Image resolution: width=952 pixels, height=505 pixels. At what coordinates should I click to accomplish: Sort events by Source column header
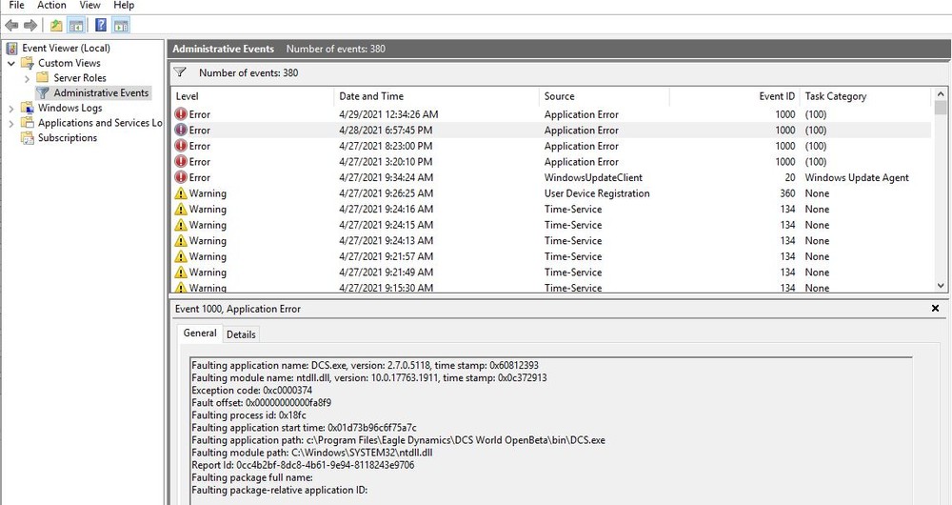pyautogui.click(x=605, y=96)
